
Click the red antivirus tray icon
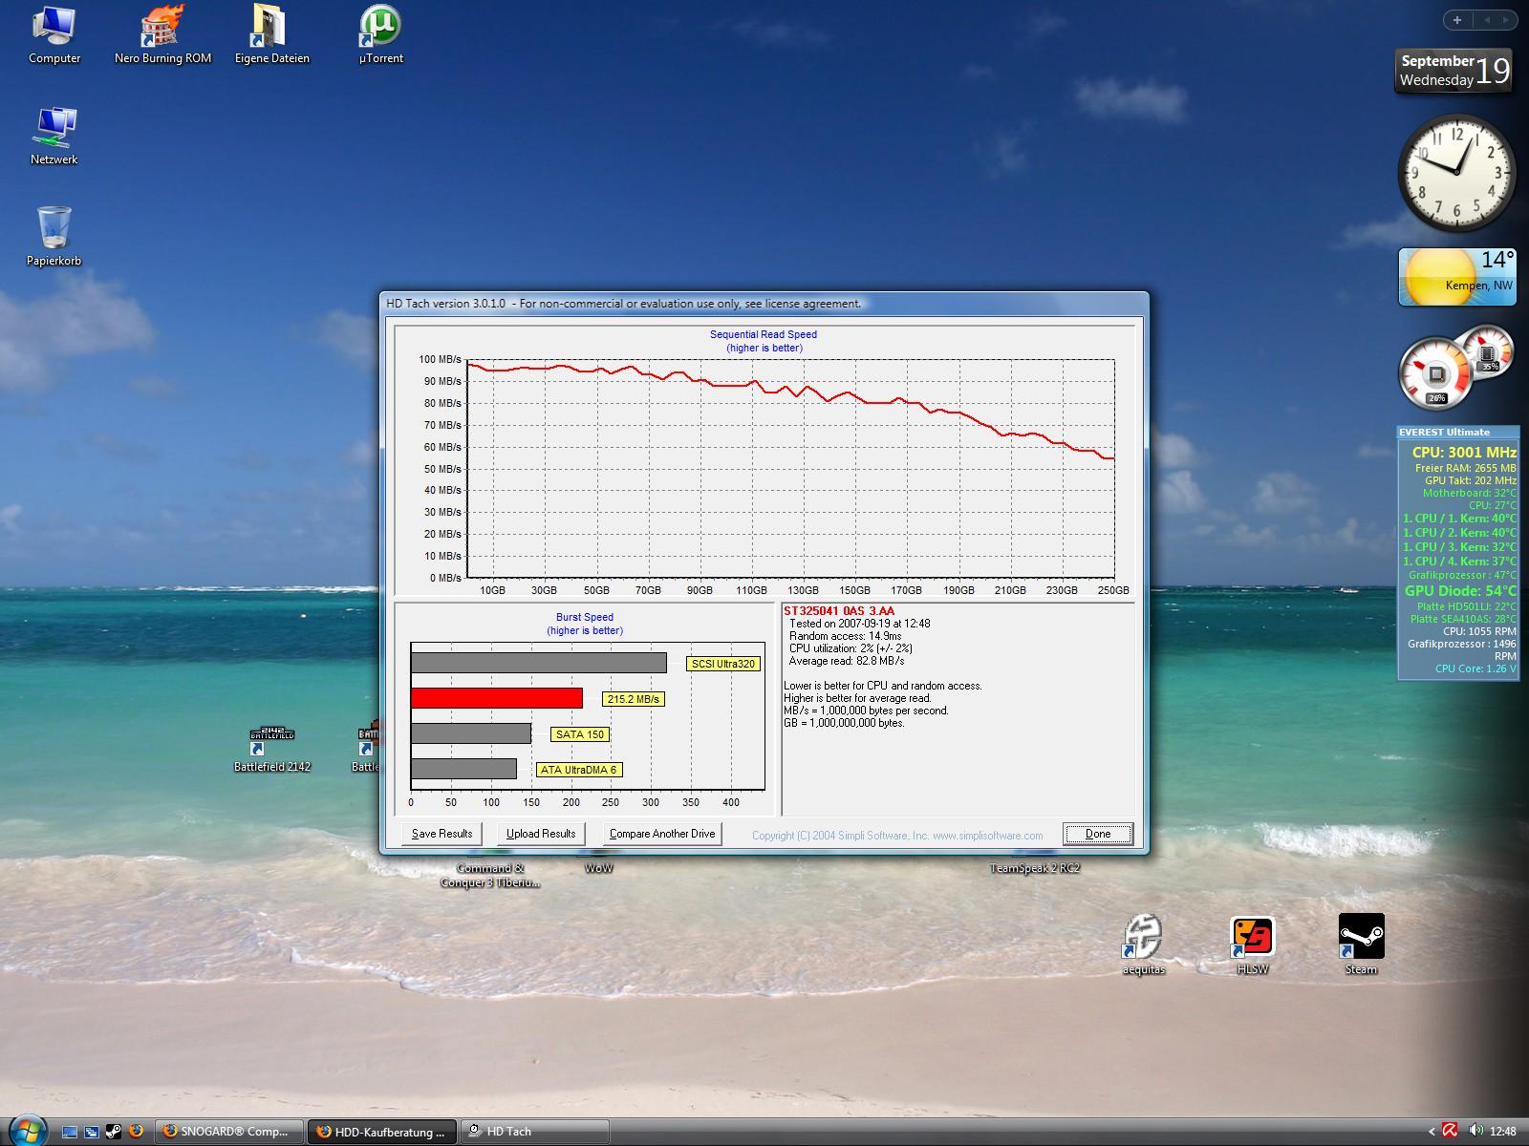(1450, 1131)
